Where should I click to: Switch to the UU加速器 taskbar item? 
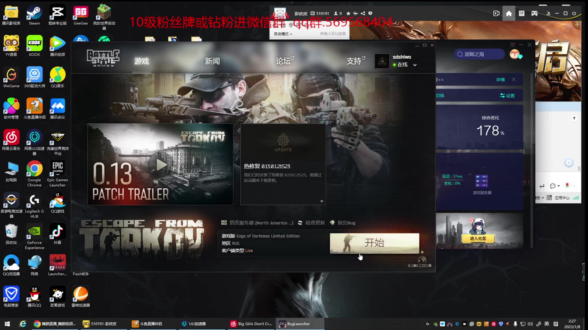[202, 324]
